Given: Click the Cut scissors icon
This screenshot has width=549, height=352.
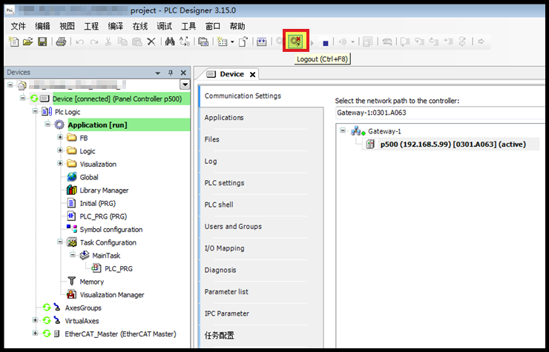Looking at the screenshot, I should 108,42.
